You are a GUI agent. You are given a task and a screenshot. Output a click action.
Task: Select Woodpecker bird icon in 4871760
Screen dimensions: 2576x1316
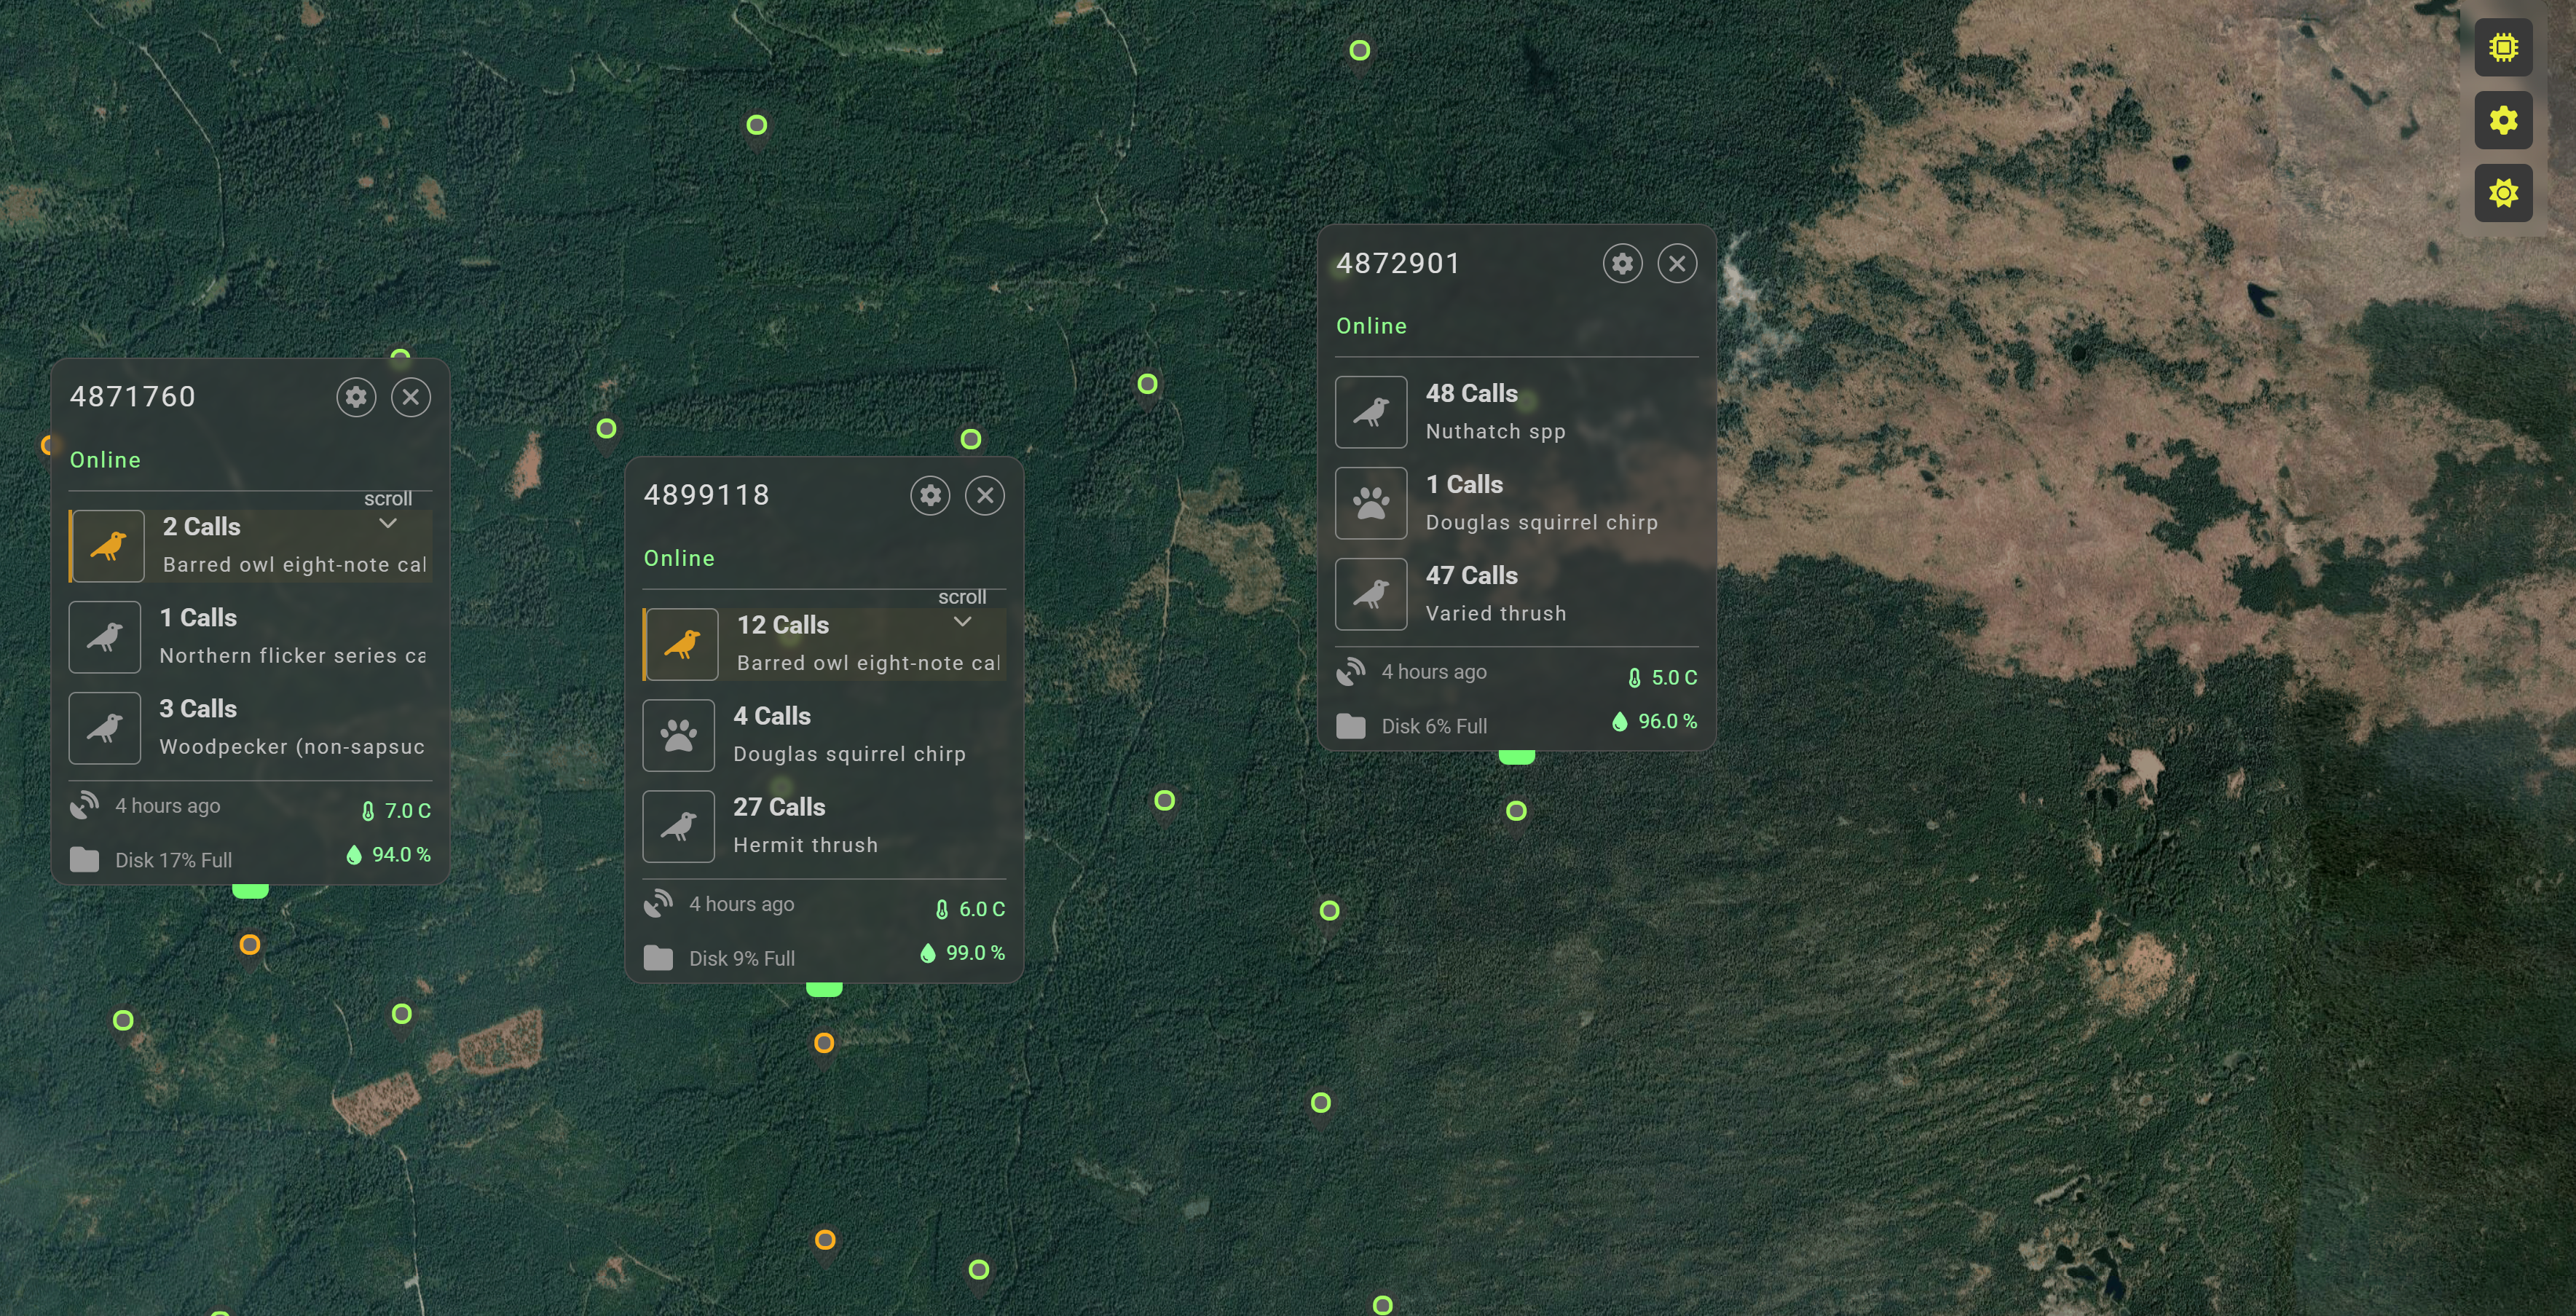(105, 728)
